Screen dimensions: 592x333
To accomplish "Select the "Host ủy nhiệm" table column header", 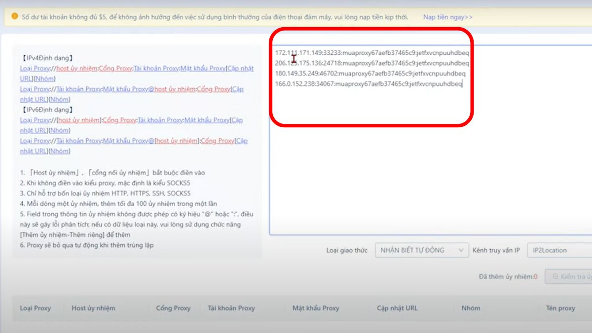I will pyautogui.click(x=93, y=308).
